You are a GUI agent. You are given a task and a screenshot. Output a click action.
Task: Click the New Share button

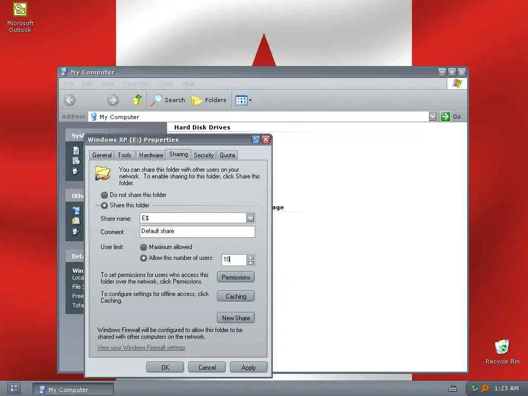[236, 318]
